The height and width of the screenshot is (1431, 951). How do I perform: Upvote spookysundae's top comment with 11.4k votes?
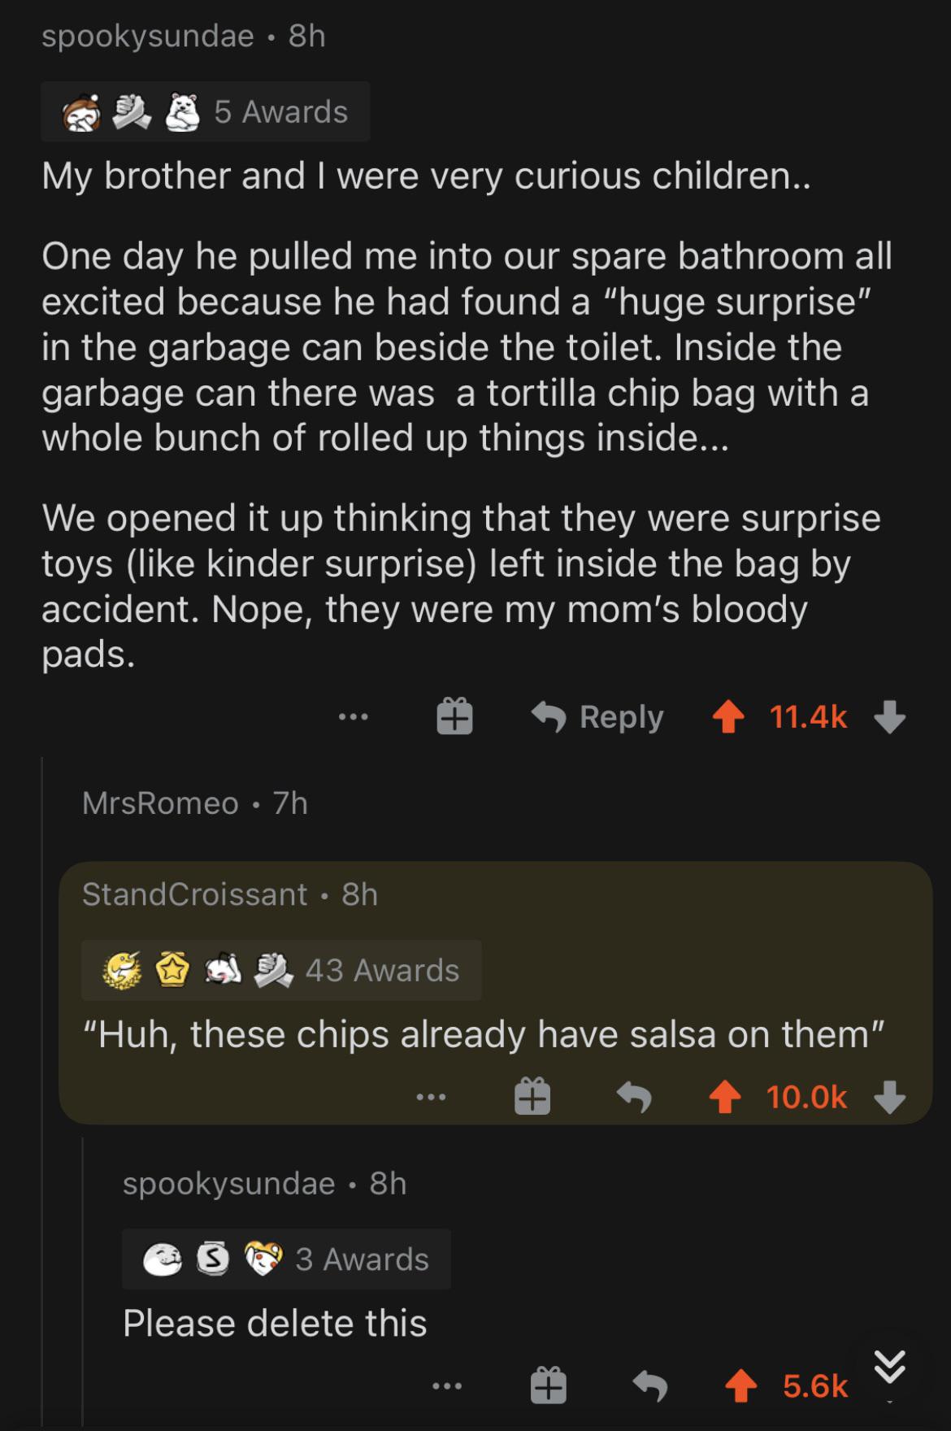(728, 717)
